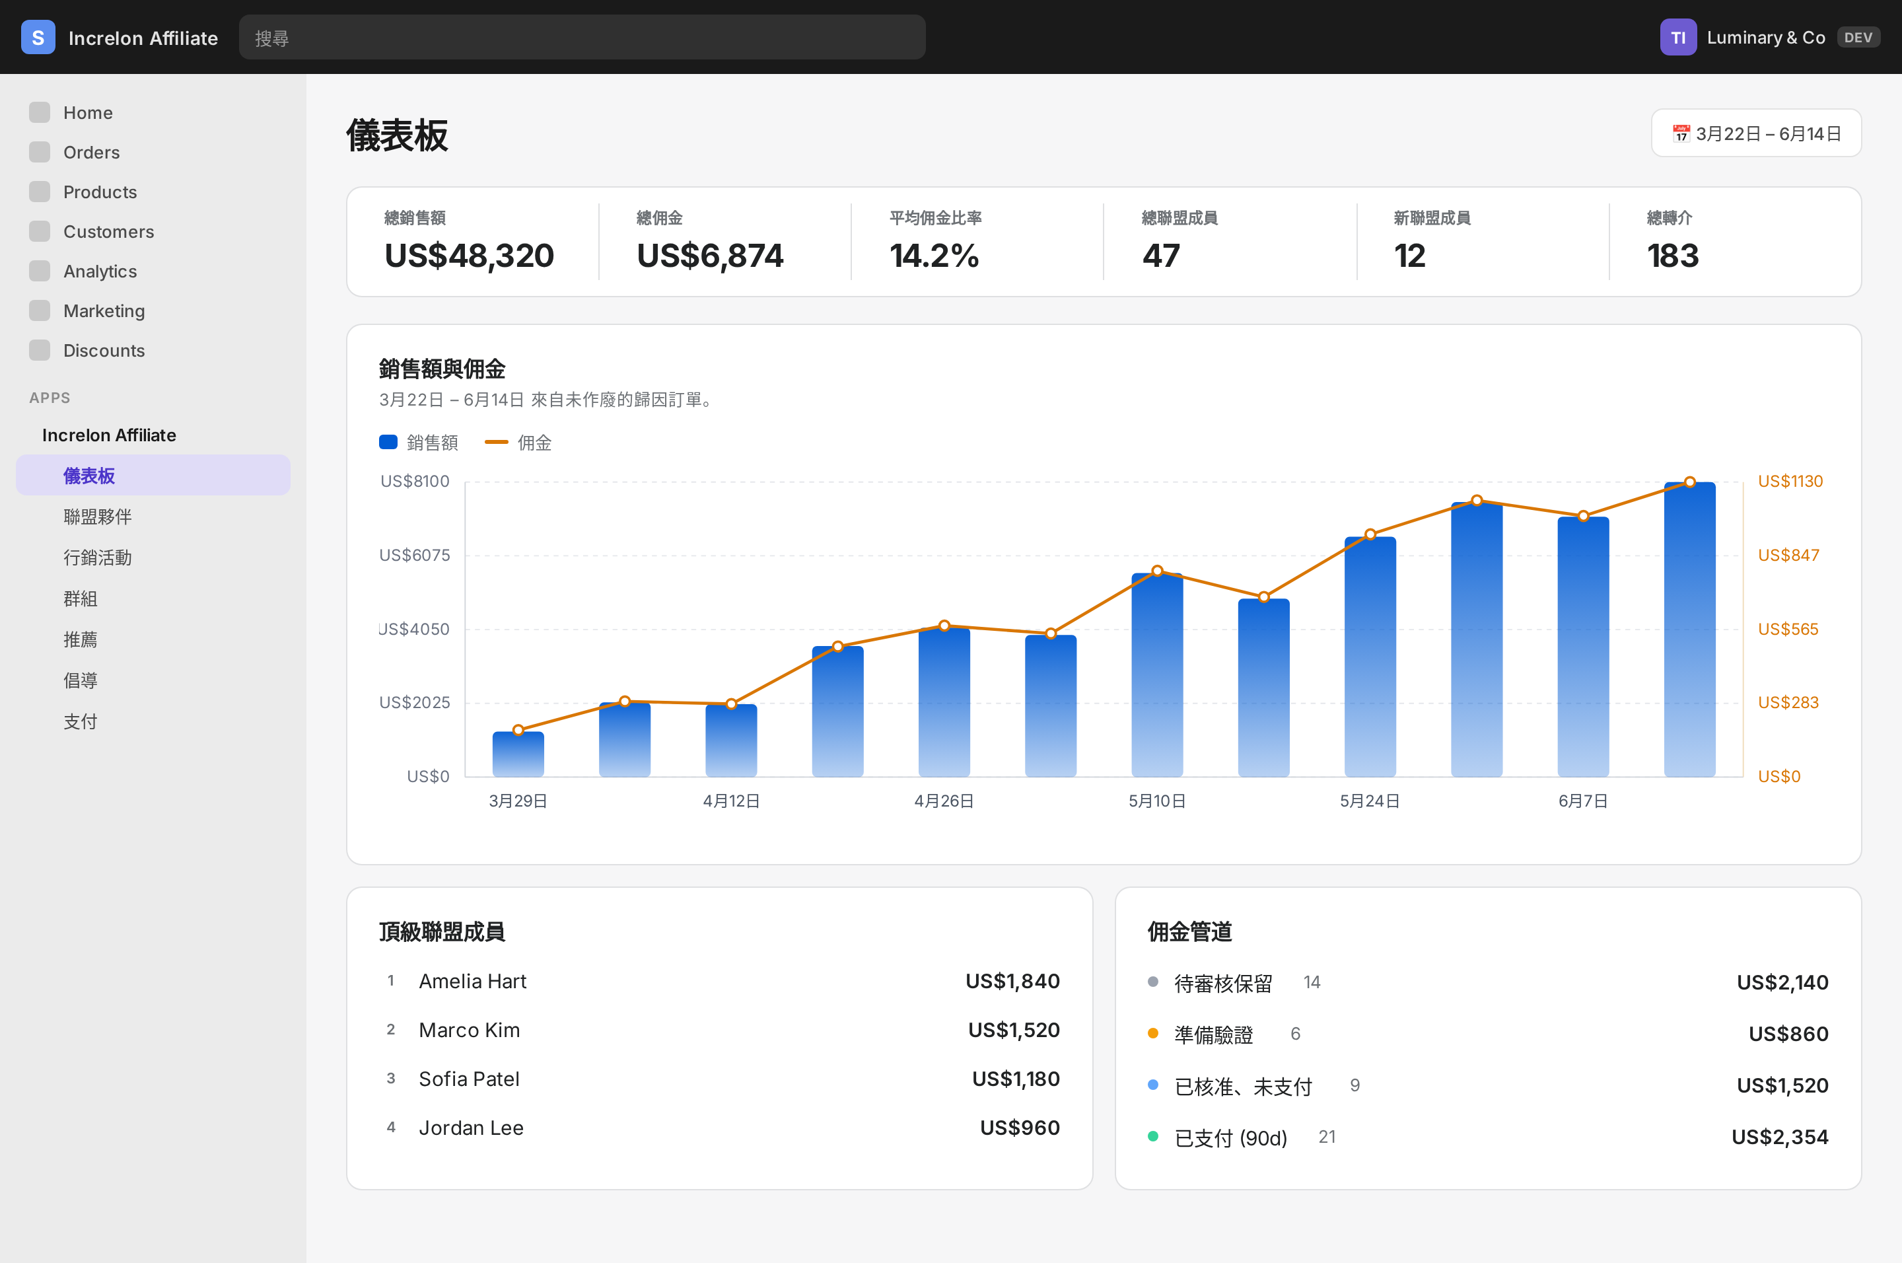The height and width of the screenshot is (1263, 1902).
Task: Click the 已支付 (90d) pipeline row
Action: [x=1488, y=1137]
